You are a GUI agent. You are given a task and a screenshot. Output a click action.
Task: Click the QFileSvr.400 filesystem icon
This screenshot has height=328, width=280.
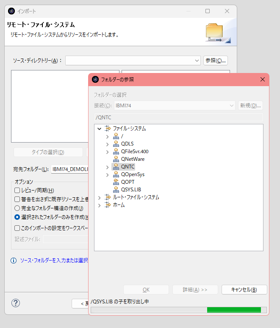(116, 151)
